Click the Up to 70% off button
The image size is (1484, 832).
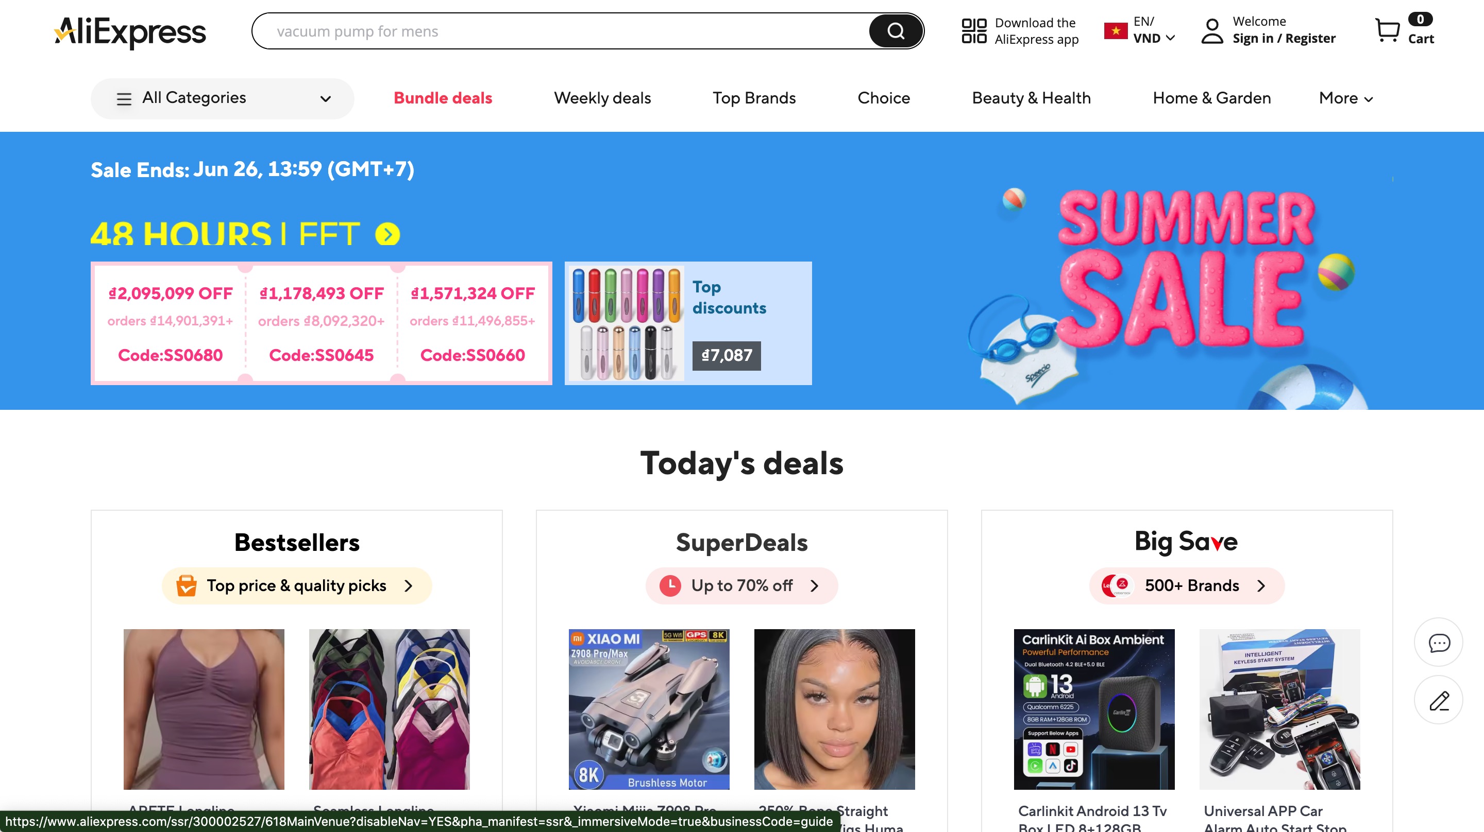(x=741, y=585)
